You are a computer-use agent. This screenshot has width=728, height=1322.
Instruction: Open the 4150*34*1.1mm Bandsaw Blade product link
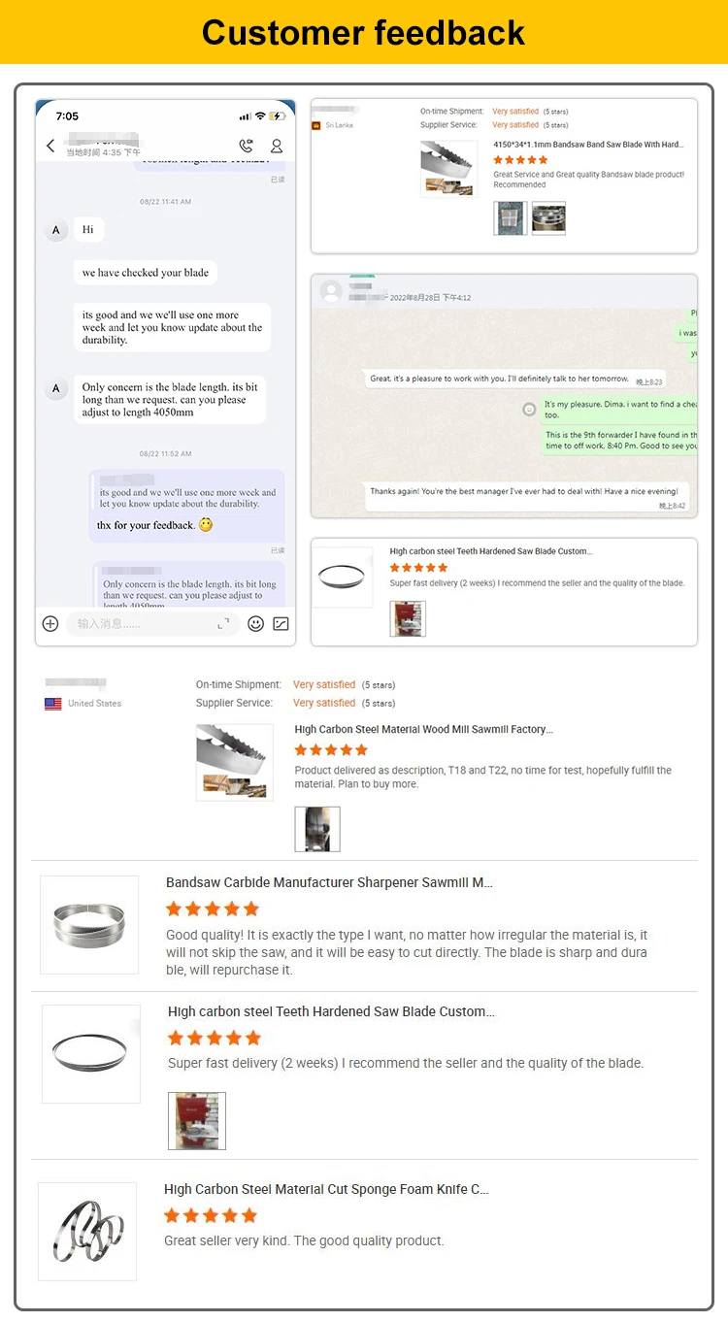587,145
